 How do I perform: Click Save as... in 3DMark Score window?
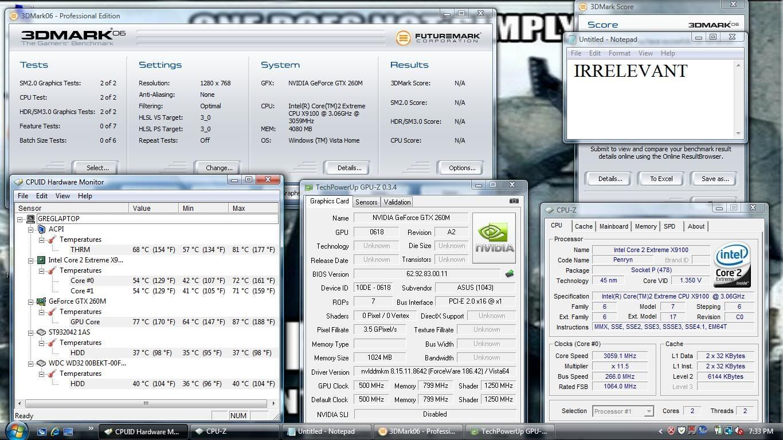pos(715,179)
